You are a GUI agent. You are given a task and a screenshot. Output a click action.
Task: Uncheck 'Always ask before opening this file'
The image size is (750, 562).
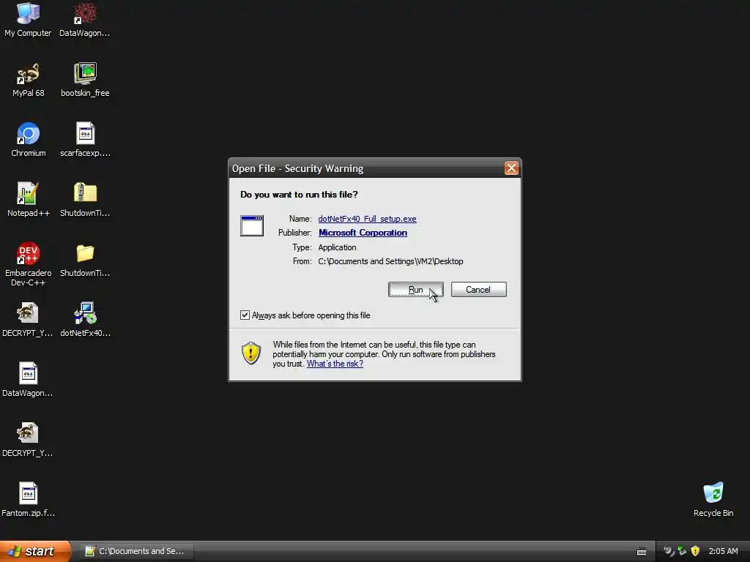click(x=245, y=315)
